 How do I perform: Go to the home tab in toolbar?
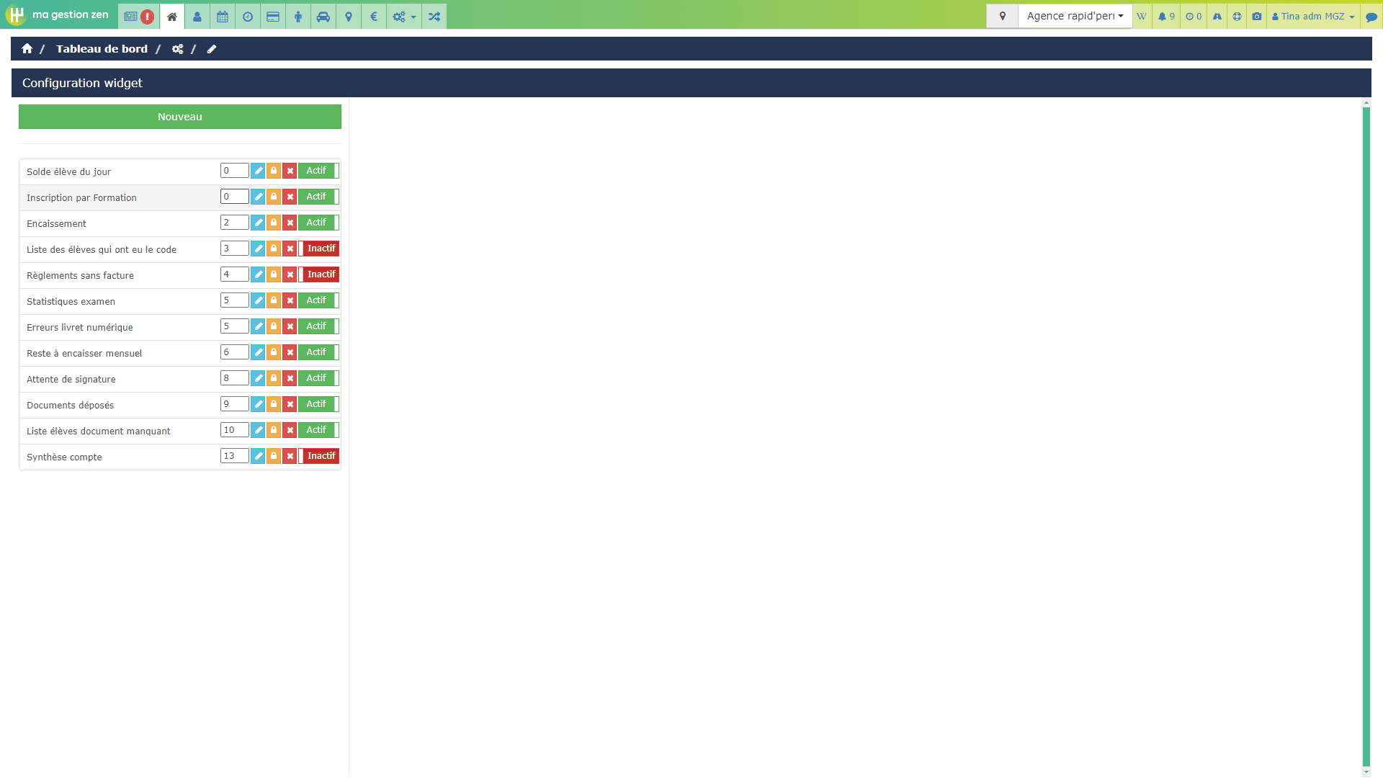172,17
